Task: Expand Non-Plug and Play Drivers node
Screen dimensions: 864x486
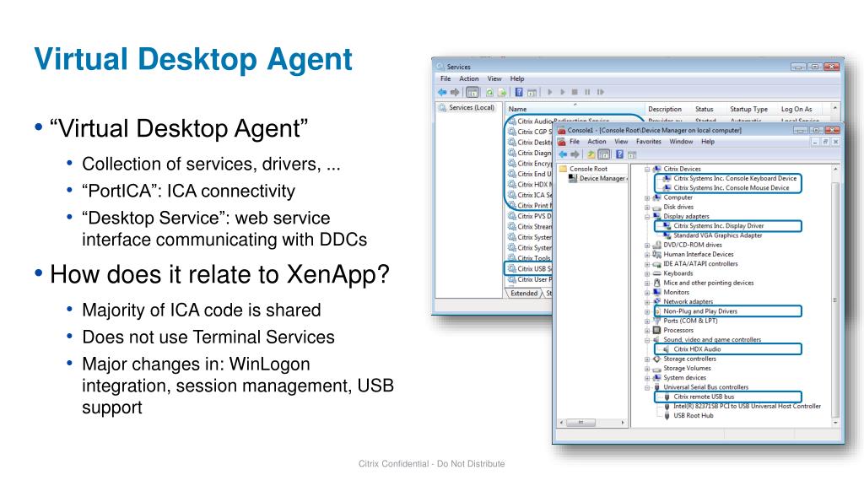Action: tap(647, 311)
